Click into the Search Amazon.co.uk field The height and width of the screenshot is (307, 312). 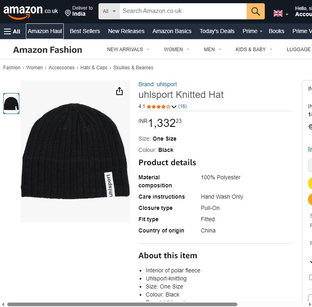(x=183, y=11)
